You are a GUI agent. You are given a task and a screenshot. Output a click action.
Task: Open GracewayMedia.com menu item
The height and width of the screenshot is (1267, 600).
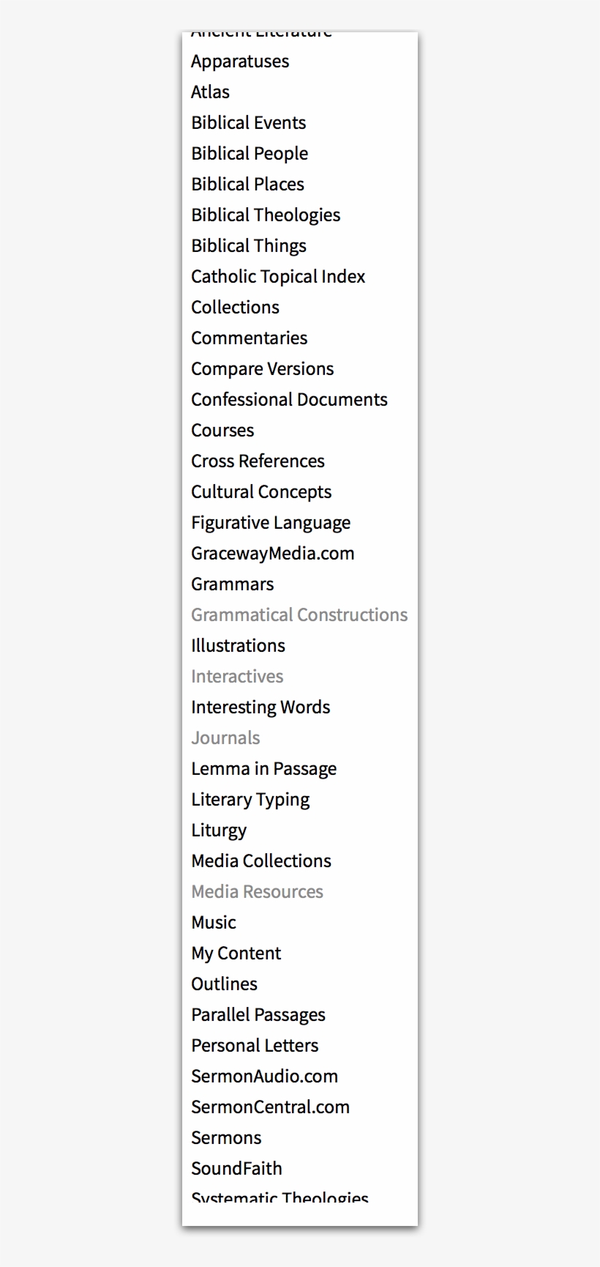[272, 554]
